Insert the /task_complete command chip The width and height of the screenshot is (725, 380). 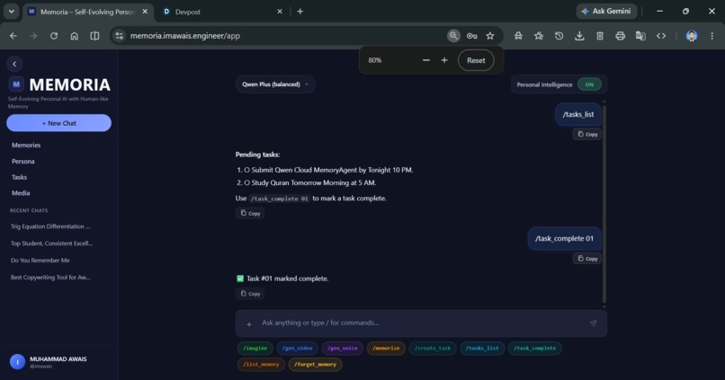pos(535,349)
